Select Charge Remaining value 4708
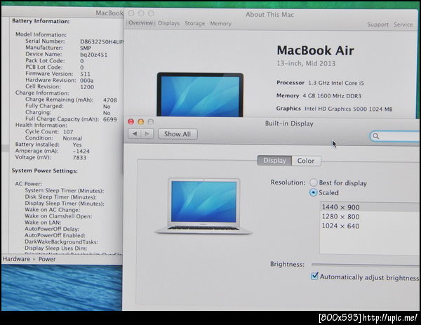421x325 pixels. click(110, 100)
